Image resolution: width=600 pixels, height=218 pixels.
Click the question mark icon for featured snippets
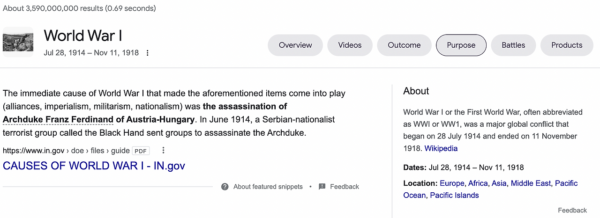(225, 187)
